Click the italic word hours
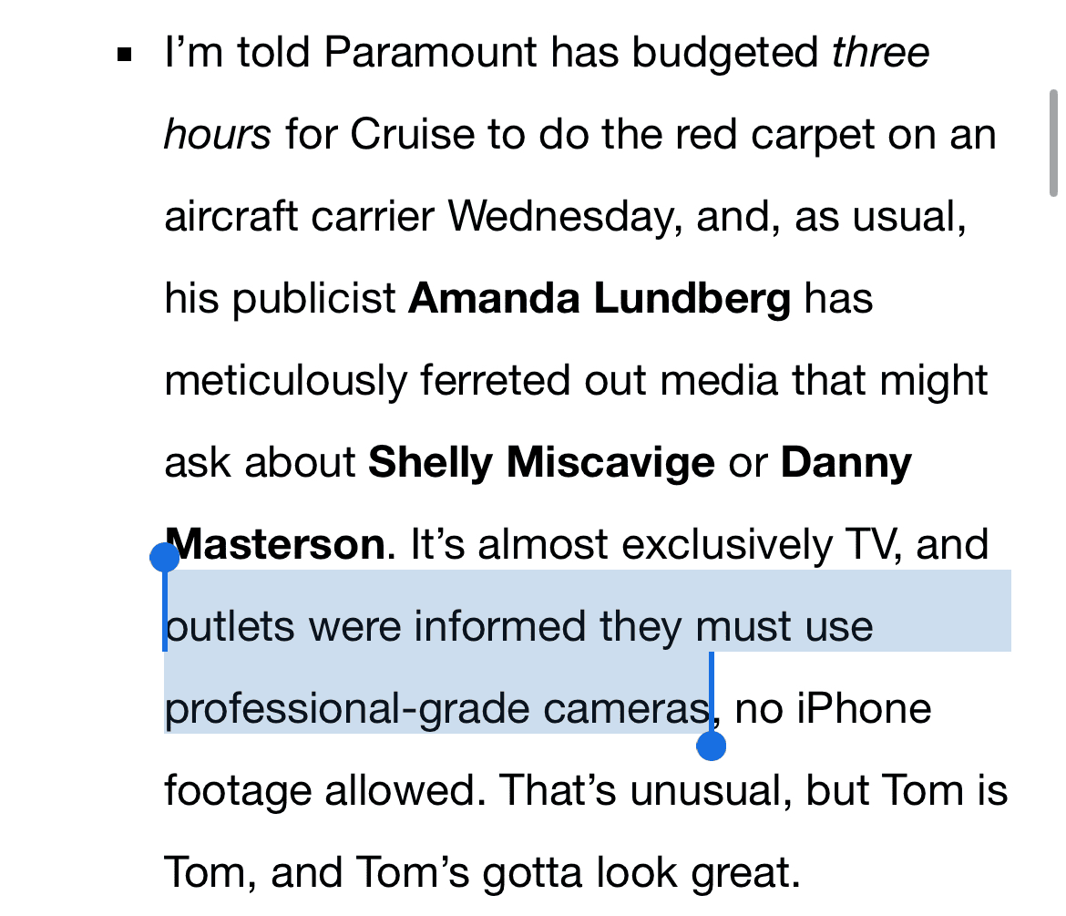This screenshot has height=916, width=1066. tap(217, 135)
